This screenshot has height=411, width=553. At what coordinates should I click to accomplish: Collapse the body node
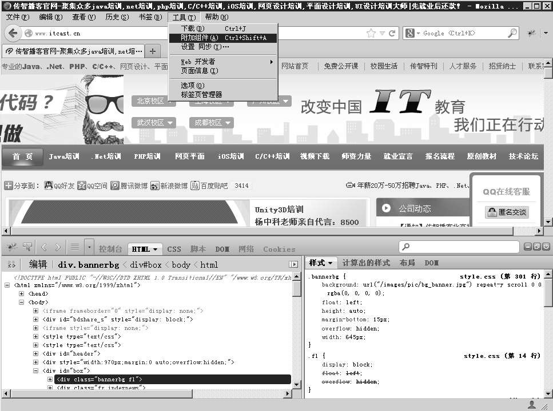[x=22, y=302]
